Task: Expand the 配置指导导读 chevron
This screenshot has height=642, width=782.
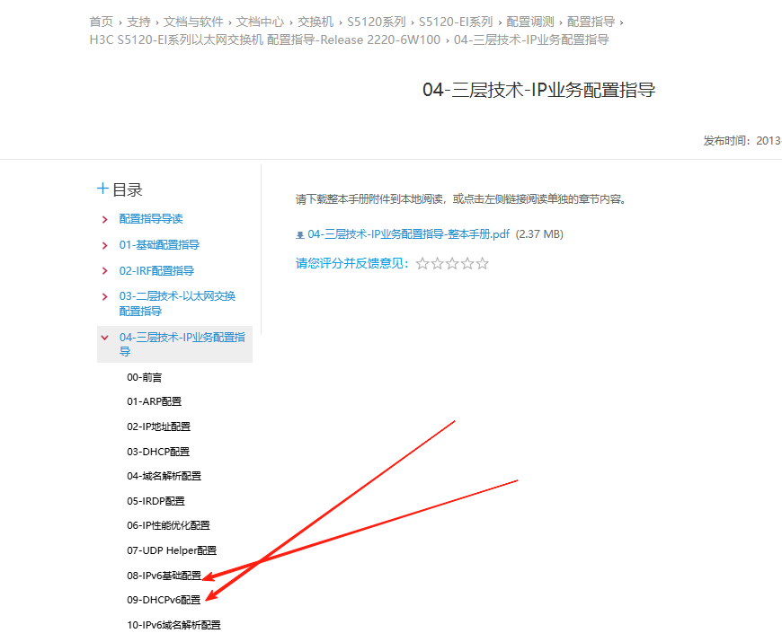Action: pos(105,219)
